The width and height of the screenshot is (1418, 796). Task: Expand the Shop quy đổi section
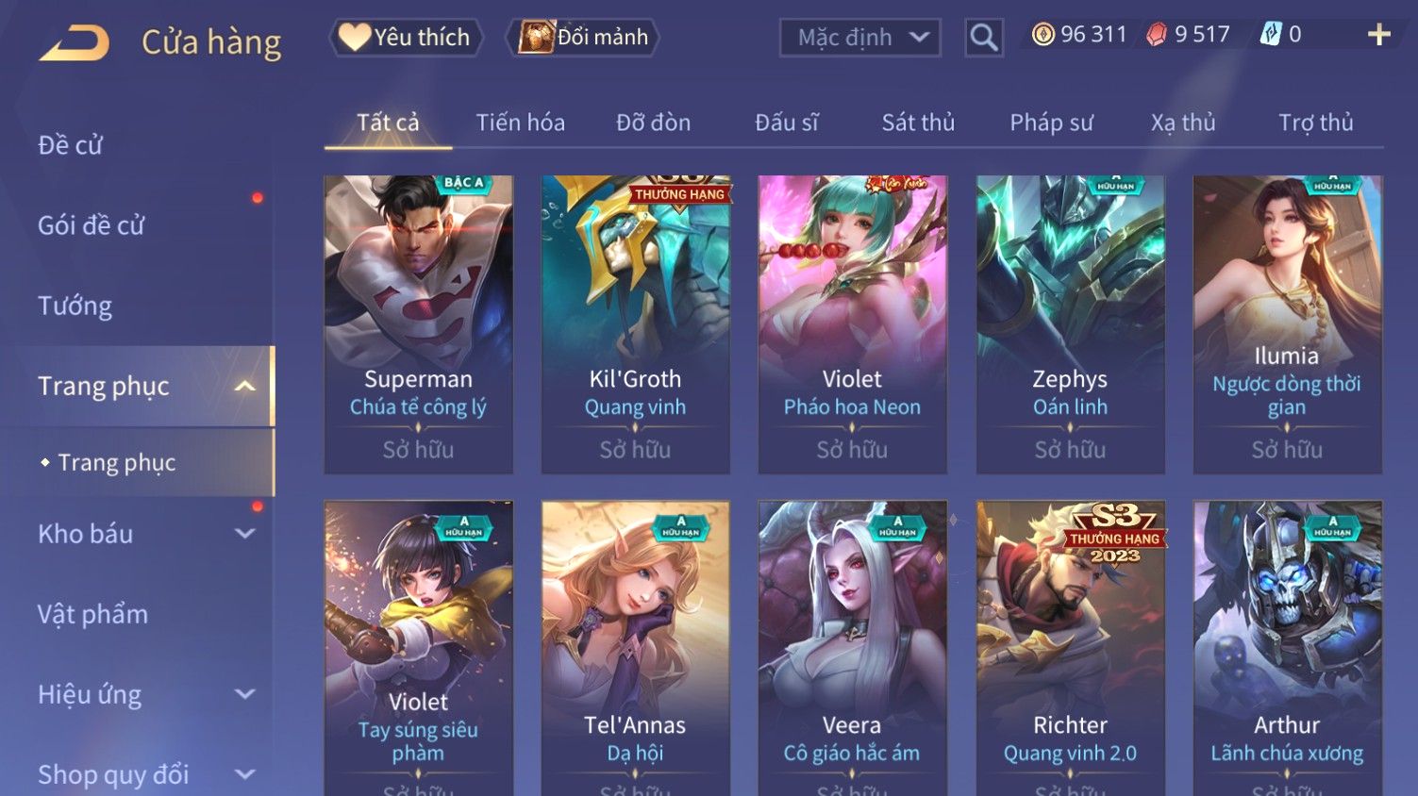pos(244,775)
